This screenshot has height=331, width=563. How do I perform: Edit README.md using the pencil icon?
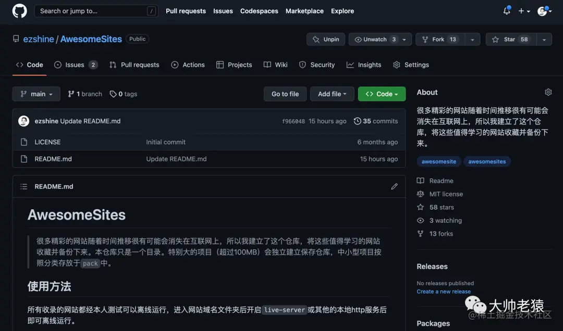click(x=395, y=186)
